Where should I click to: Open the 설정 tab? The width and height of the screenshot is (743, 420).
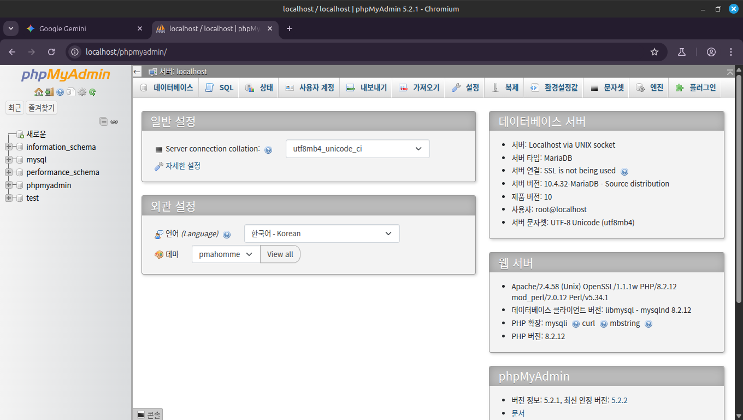465,87
